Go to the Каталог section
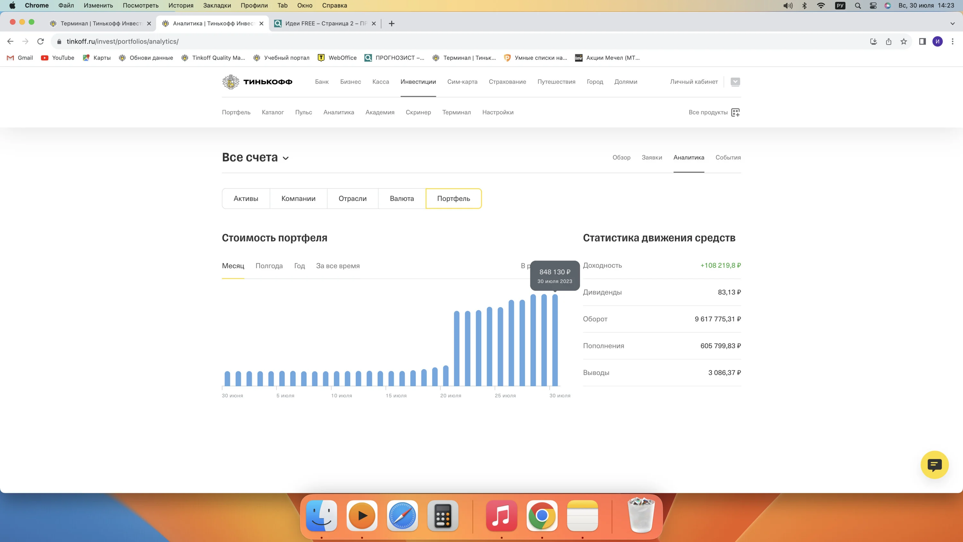This screenshot has height=542, width=963. (273, 112)
